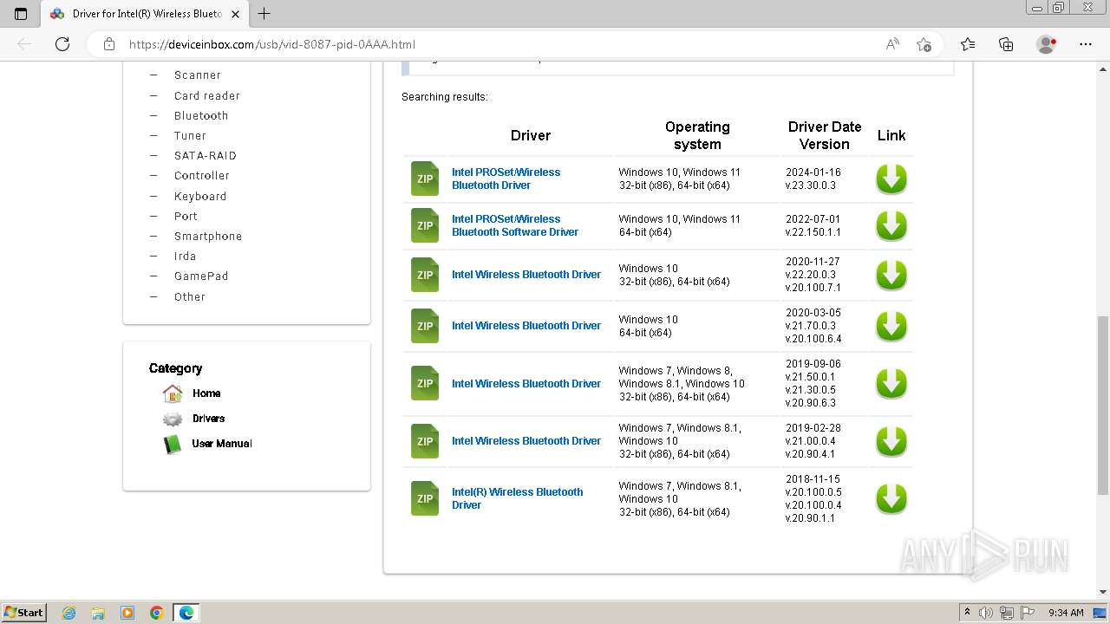The height and width of the screenshot is (624, 1110).
Task: Open Edge Settings and more menu
Action: 1086,44
